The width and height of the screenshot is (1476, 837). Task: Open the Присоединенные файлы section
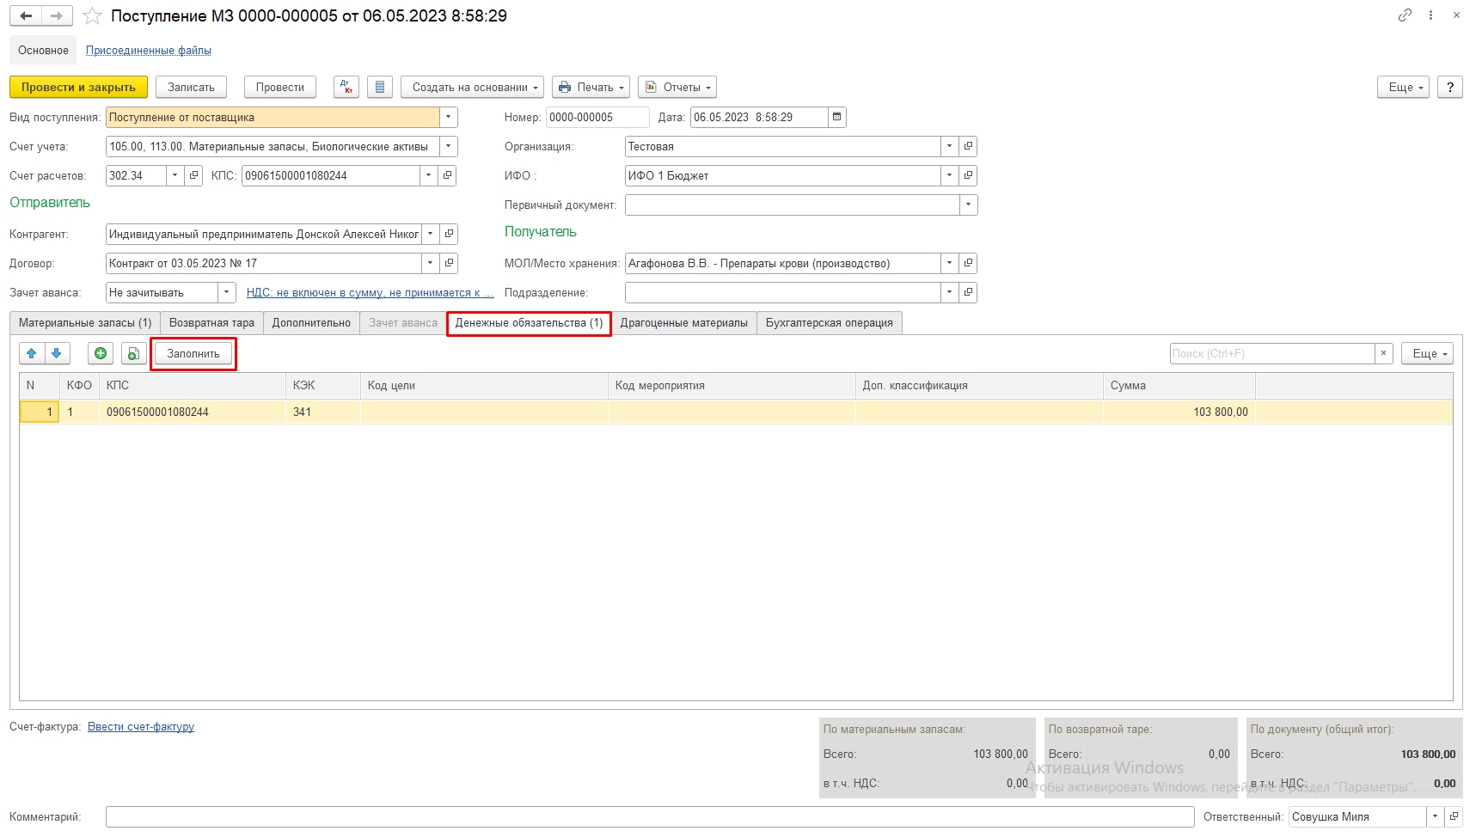pos(149,50)
